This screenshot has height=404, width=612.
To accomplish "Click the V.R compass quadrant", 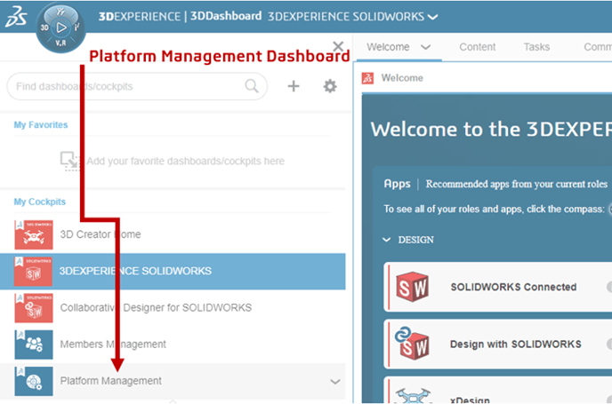I will click(60, 44).
